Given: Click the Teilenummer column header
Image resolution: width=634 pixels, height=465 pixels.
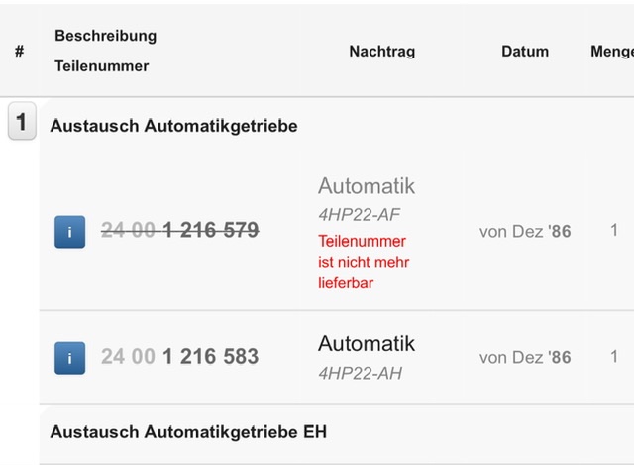Looking at the screenshot, I should tap(101, 66).
